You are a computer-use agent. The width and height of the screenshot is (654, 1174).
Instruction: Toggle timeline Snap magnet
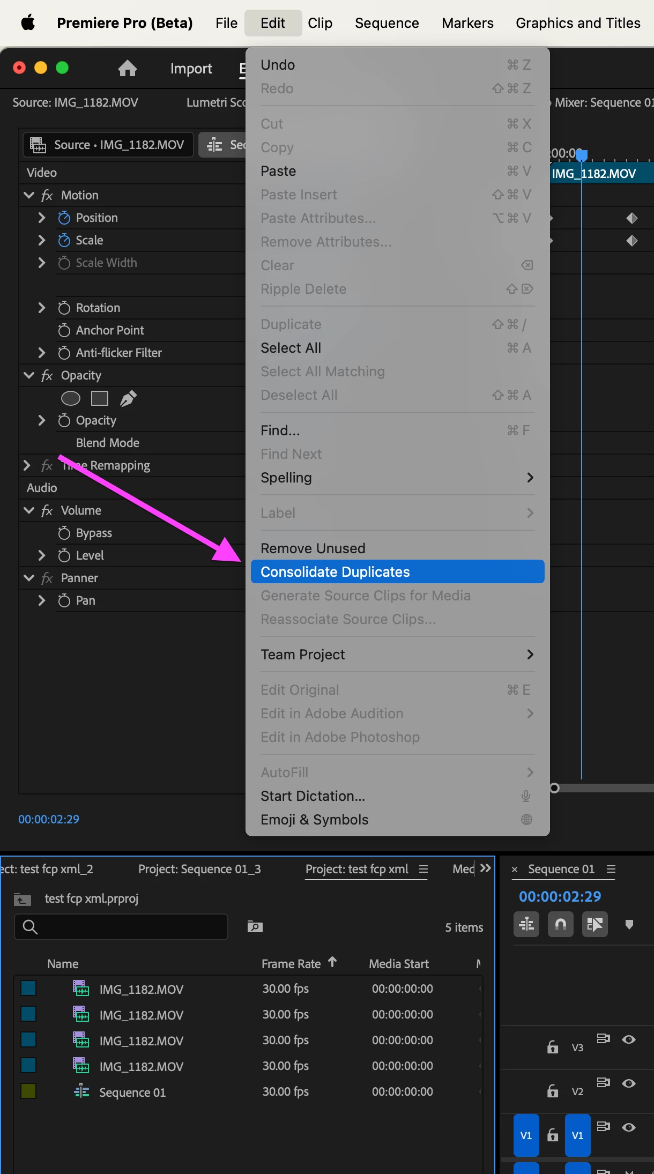(x=561, y=924)
